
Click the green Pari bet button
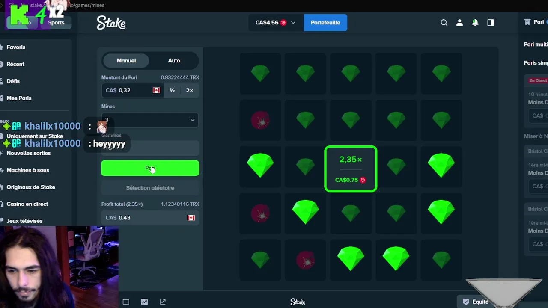click(x=150, y=168)
